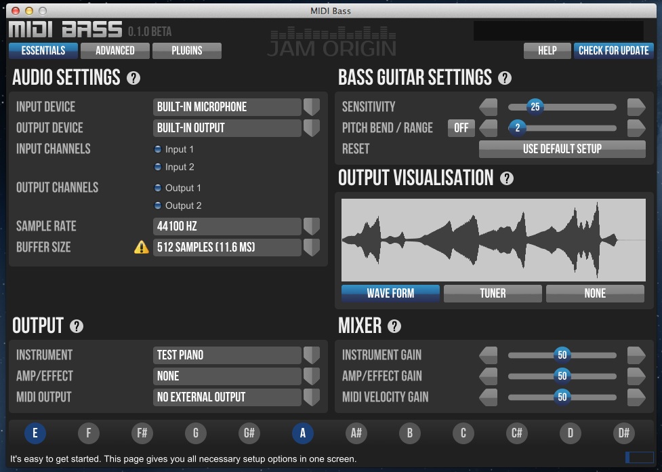Increase Pitch Bend range right arrow
Viewport: 662px width, 472px height.
(636, 128)
